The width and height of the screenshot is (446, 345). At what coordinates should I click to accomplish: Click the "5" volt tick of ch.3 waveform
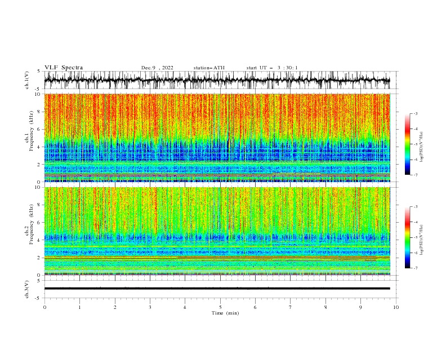[39, 281]
